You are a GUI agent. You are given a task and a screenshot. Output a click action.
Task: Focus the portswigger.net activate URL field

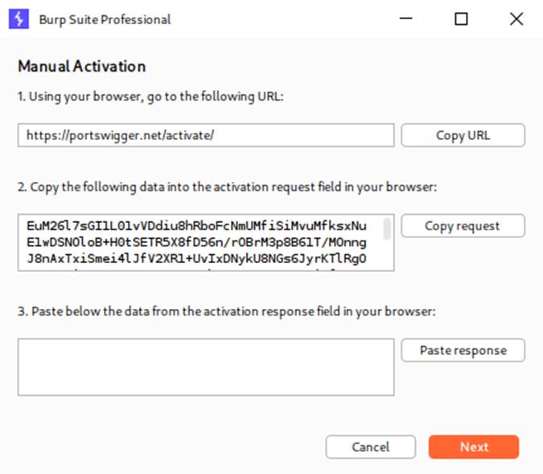pos(206,135)
